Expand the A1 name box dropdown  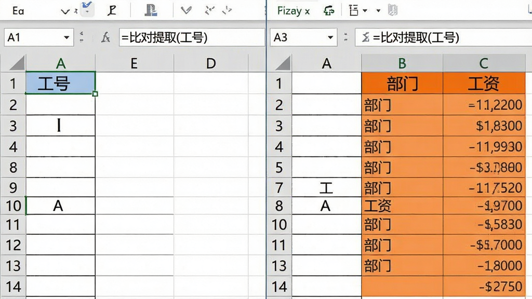66,37
